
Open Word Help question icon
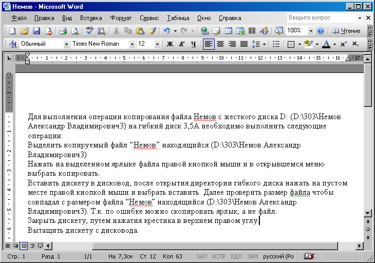point(321,31)
